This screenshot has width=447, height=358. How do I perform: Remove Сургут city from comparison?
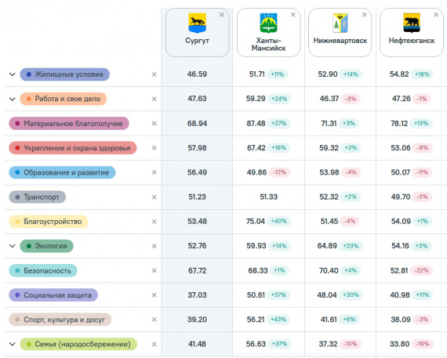pos(221,15)
